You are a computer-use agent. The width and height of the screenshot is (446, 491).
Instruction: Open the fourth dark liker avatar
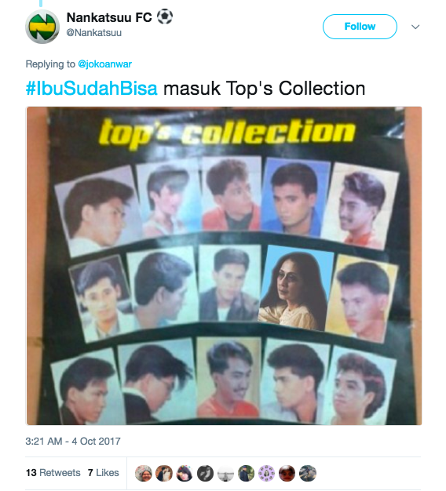[x=205, y=473]
